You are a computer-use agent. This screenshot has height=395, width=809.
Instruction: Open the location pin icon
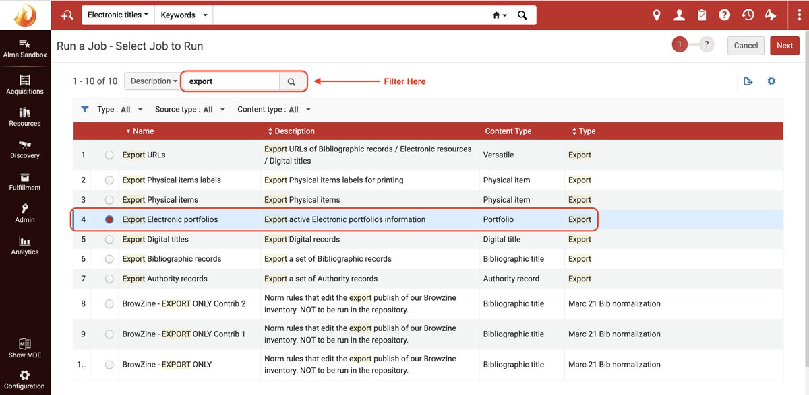point(657,15)
